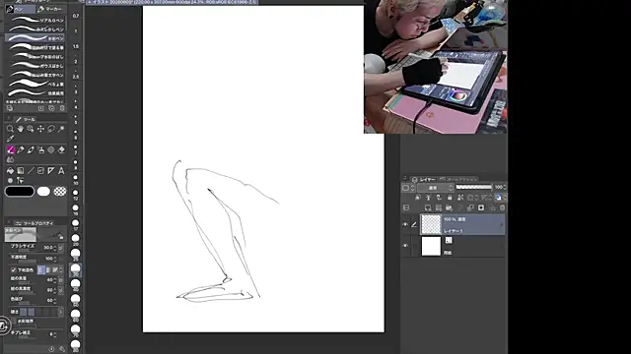Select the Decoration tool
This screenshot has width=631, height=354.
point(51,149)
